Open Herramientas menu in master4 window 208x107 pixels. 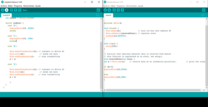[x=29, y=6]
